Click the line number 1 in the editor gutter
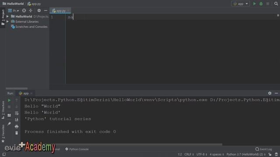The height and width of the screenshot is (157, 280). (52, 17)
